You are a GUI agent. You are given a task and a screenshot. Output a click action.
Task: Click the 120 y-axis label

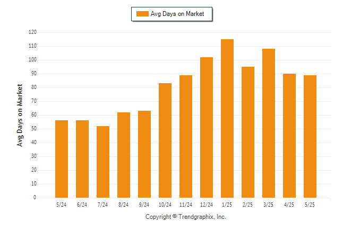32,32
